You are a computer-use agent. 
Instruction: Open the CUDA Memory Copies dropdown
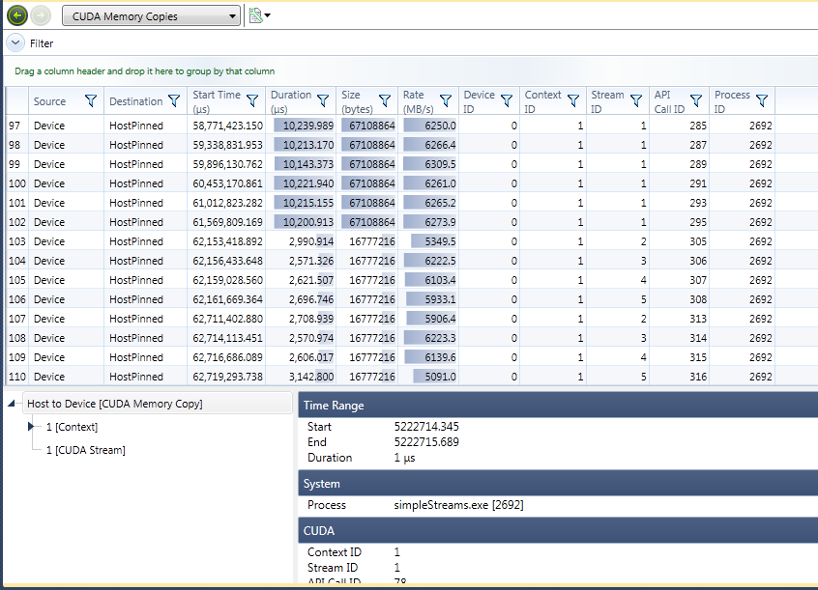pyautogui.click(x=151, y=15)
